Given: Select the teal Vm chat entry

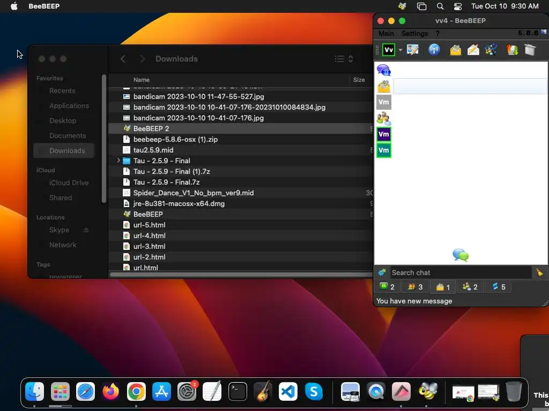Looking at the screenshot, I should pyautogui.click(x=384, y=150).
